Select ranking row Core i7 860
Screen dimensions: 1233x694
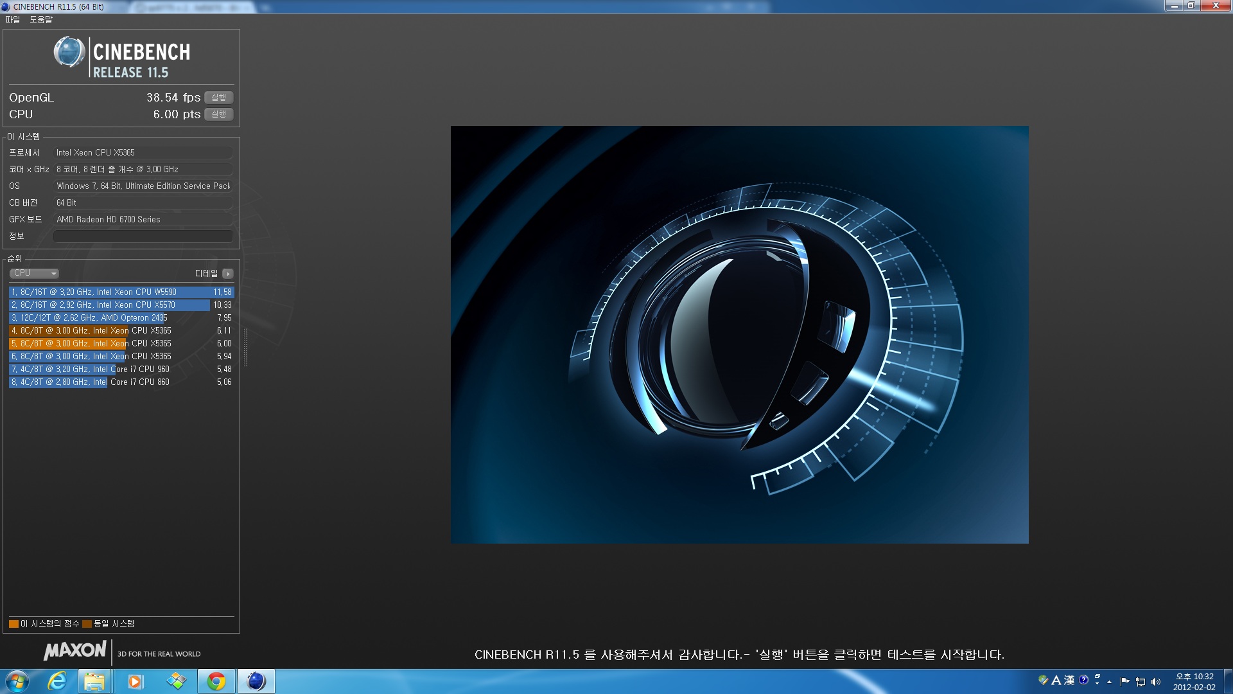pyautogui.click(x=121, y=382)
